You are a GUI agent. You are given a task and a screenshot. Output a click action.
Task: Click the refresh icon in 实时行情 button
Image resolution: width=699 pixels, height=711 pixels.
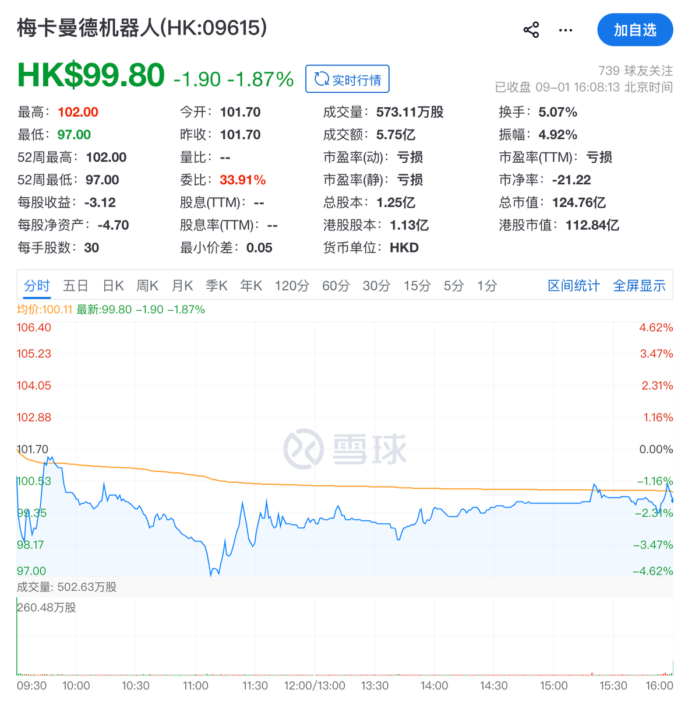click(321, 79)
